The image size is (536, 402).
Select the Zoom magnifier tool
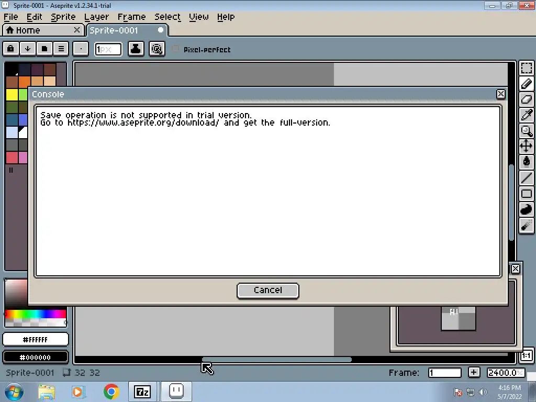pos(527,131)
